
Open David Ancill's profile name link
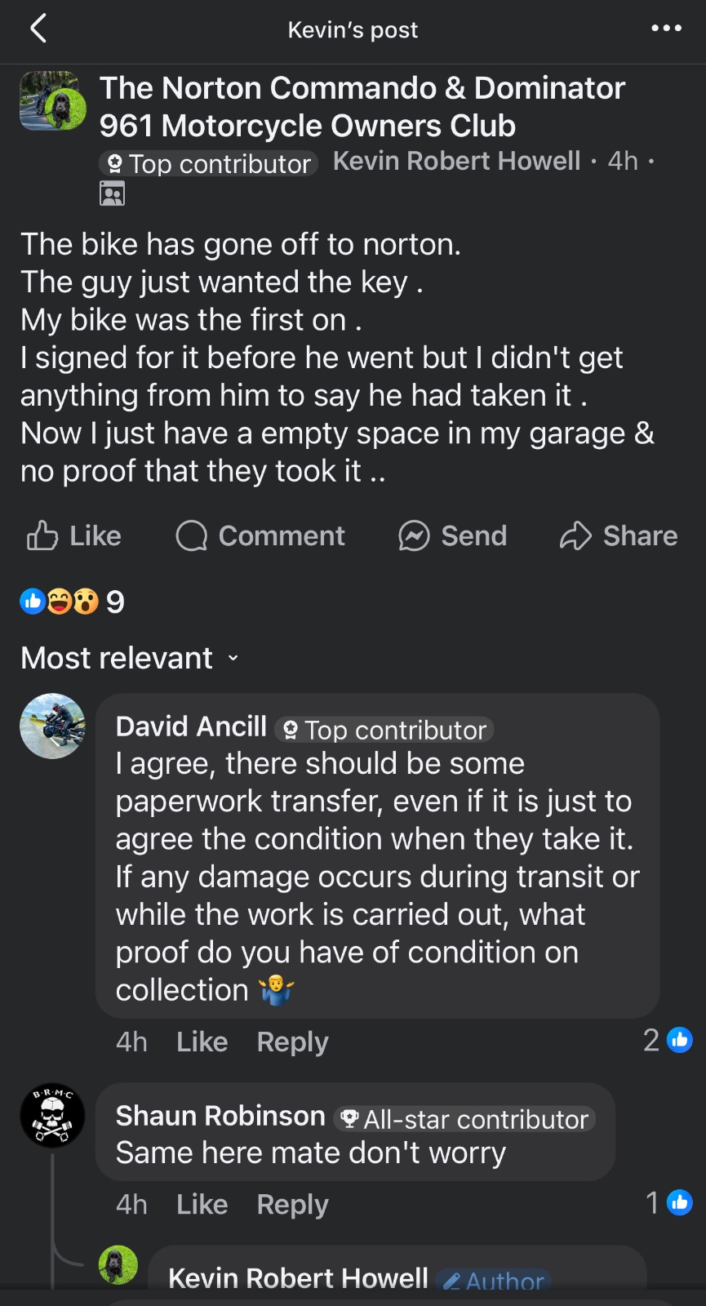click(191, 726)
